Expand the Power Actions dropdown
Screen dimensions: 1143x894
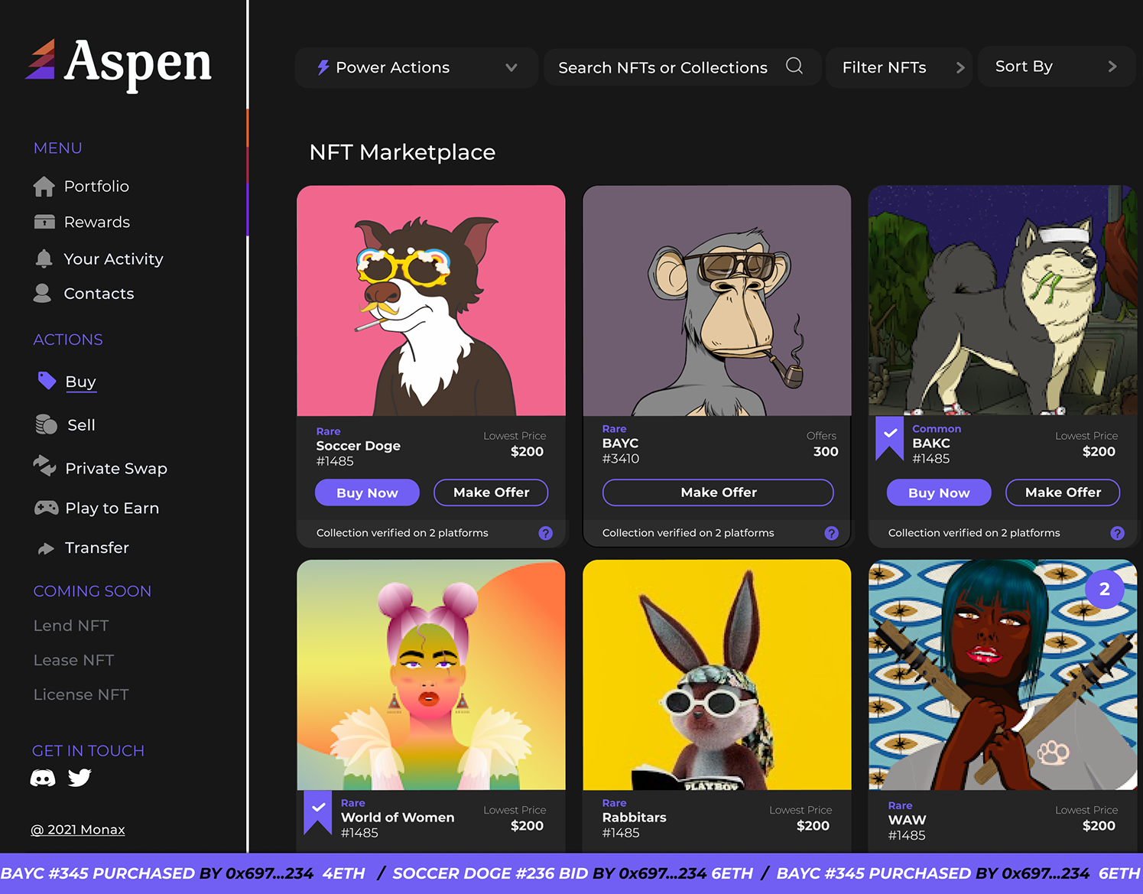click(x=511, y=67)
